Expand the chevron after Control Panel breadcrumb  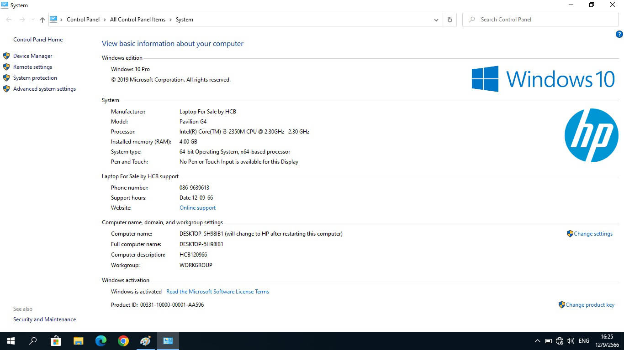(105, 20)
